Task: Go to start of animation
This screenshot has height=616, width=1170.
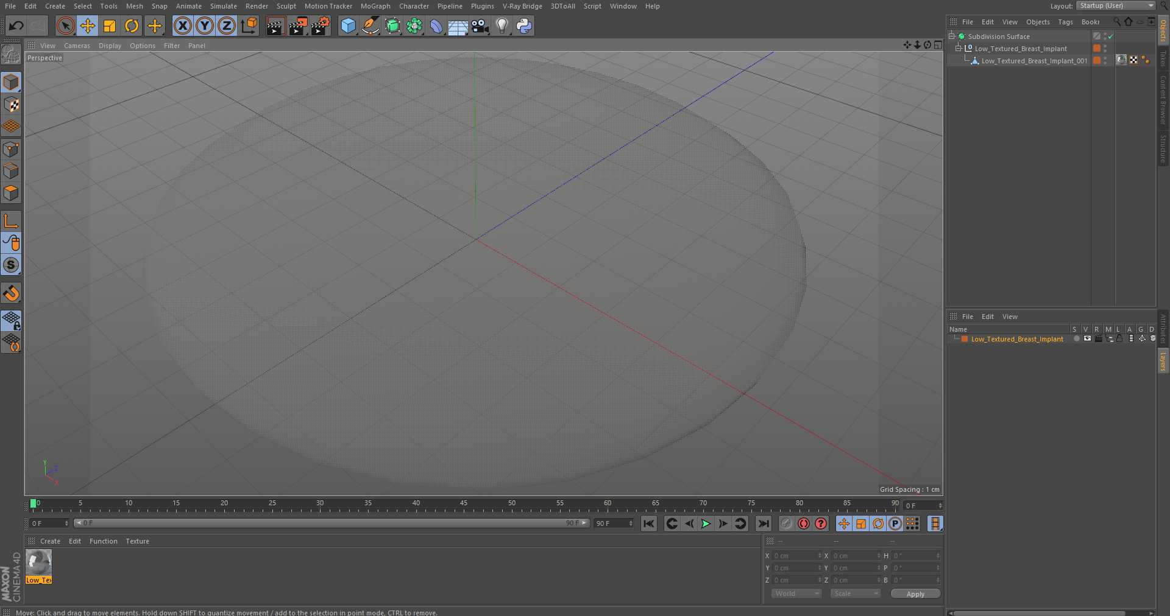Action: click(649, 523)
